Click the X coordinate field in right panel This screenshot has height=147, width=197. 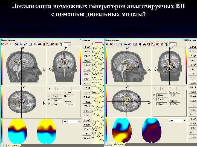click(162, 95)
